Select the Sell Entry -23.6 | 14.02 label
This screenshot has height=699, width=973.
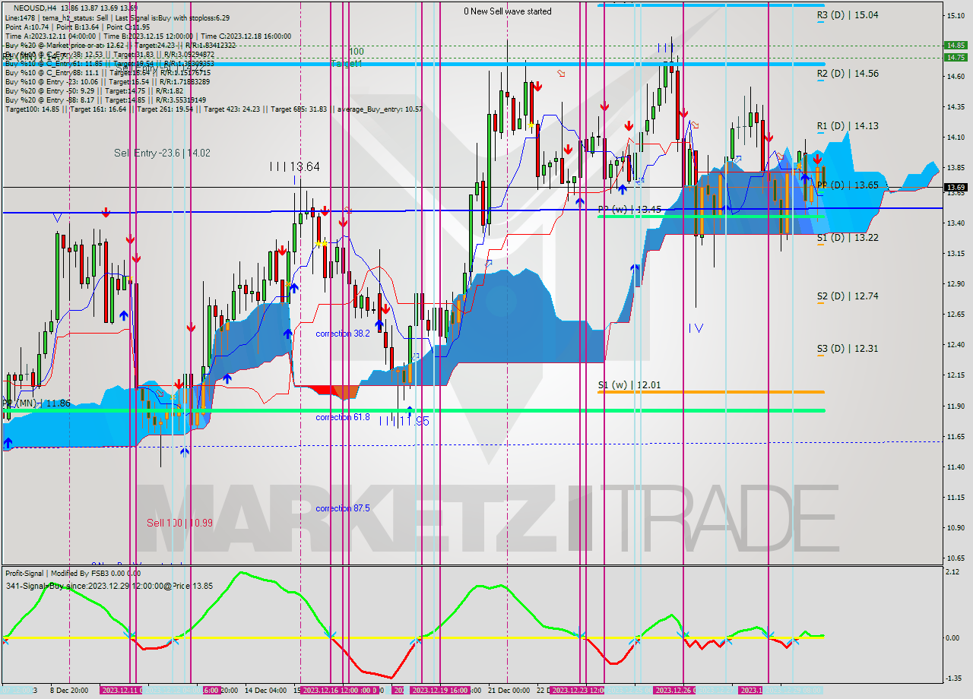click(x=162, y=153)
